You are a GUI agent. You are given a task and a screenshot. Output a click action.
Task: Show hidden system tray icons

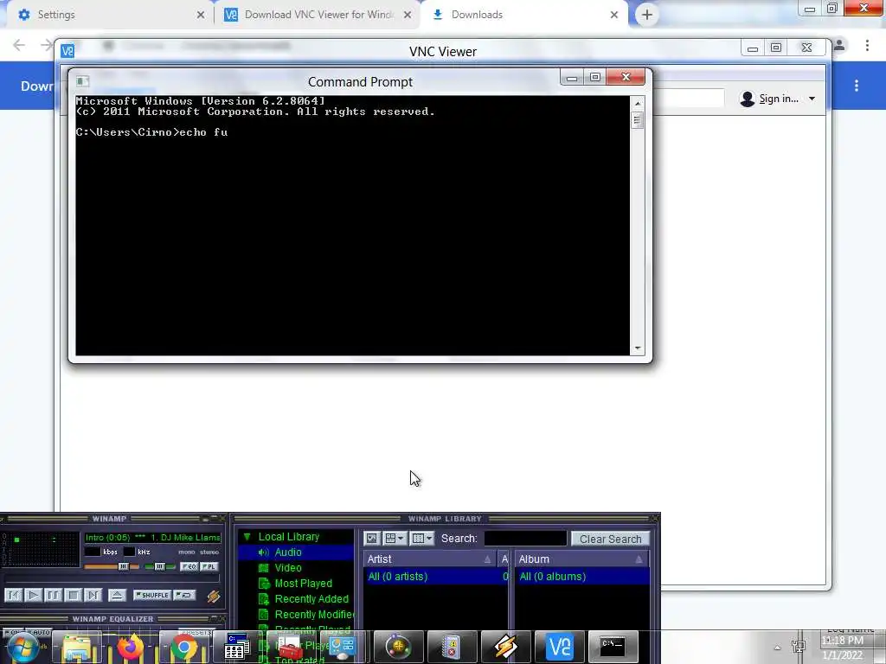click(x=778, y=648)
